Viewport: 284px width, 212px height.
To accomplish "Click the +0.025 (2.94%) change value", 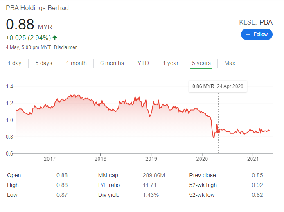I will (x=28, y=38).
